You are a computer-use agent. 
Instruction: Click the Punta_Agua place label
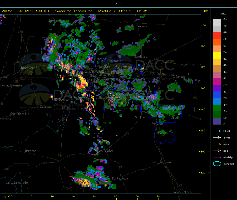[120, 178]
